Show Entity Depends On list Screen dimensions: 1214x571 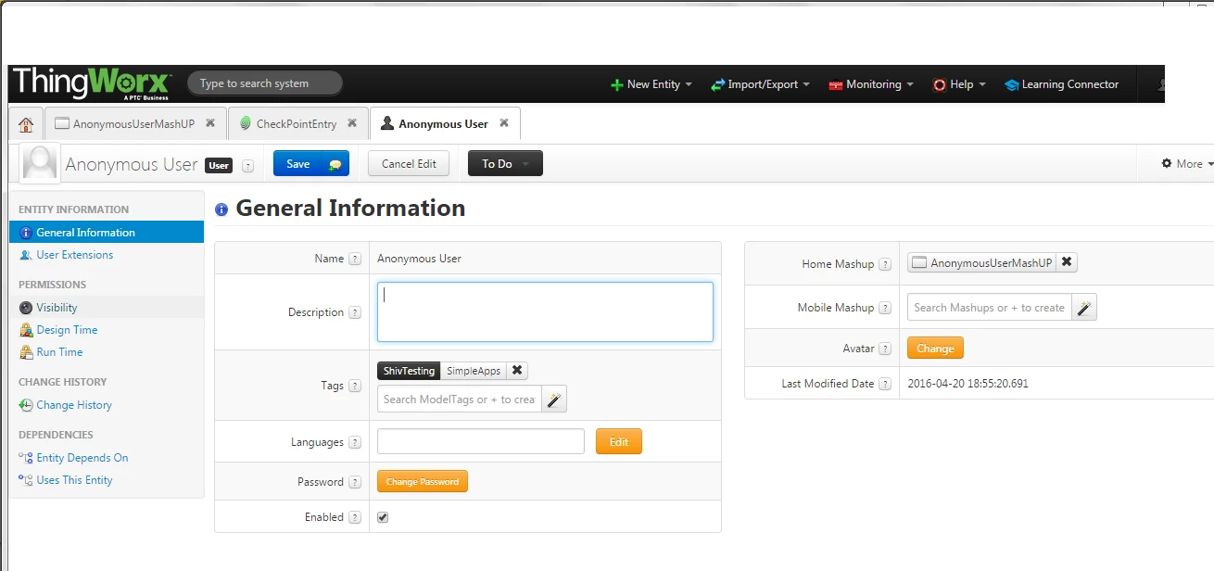[82, 458]
